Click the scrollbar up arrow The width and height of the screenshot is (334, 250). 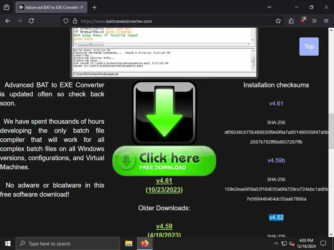(x=331, y=30)
